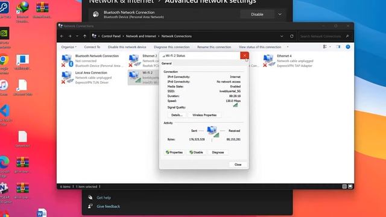Image resolution: width=386 pixels, height=217 pixels.
Task: Select the Ethernet 2 adapter icon
Action: point(134,60)
